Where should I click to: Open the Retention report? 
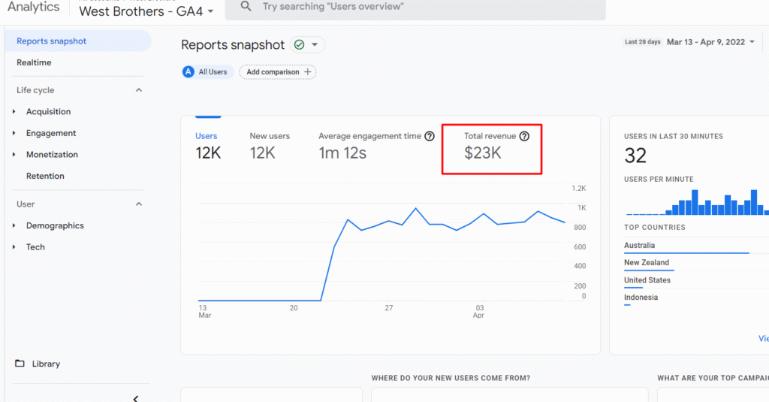(45, 177)
